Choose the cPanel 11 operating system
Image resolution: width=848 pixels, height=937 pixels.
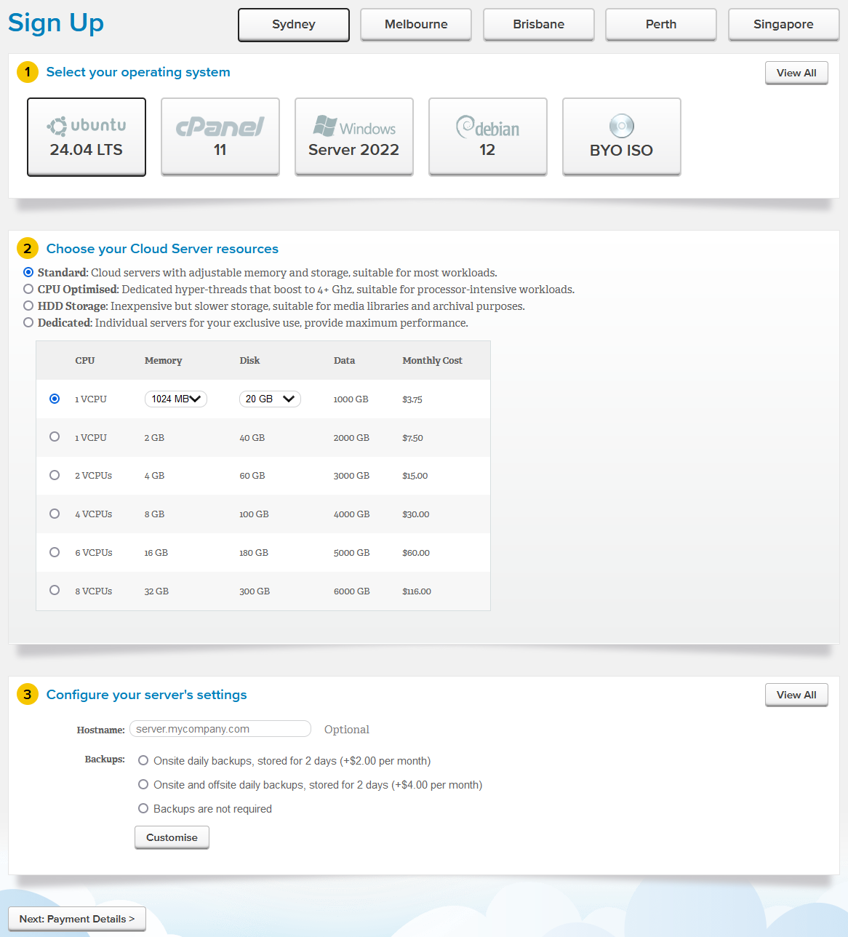click(x=220, y=137)
